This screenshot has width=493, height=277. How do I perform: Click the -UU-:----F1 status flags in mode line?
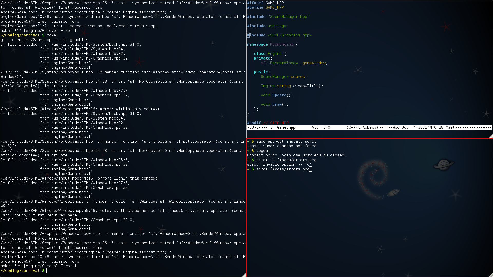(x=260, y=127)
